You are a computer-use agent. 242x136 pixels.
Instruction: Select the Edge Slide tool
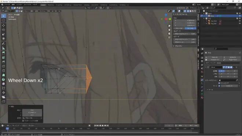coord(4,88)
